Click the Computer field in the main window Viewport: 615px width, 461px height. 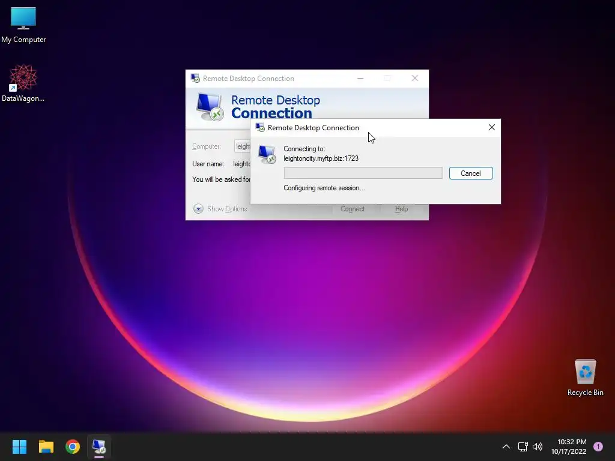click(243, 146)
